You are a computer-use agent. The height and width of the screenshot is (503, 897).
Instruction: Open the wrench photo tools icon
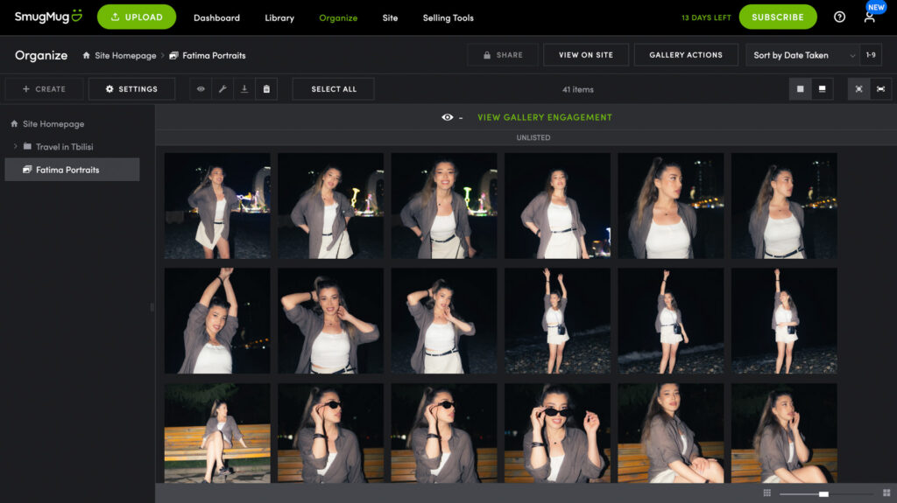click(x=222, y=89)
